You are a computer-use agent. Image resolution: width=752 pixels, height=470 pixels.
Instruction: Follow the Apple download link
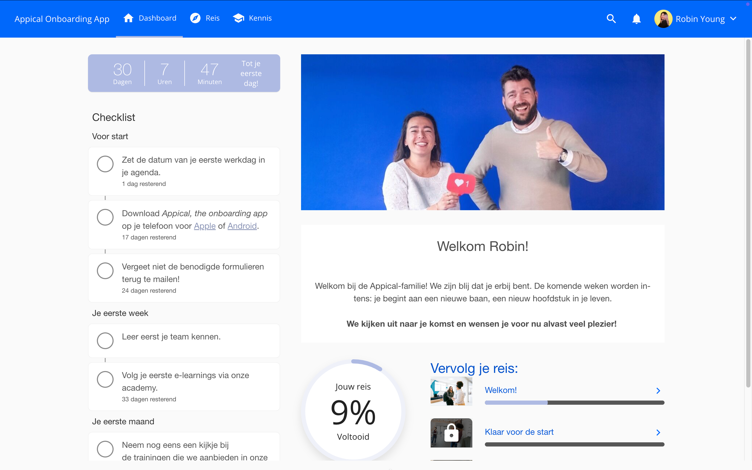(204, 226)
